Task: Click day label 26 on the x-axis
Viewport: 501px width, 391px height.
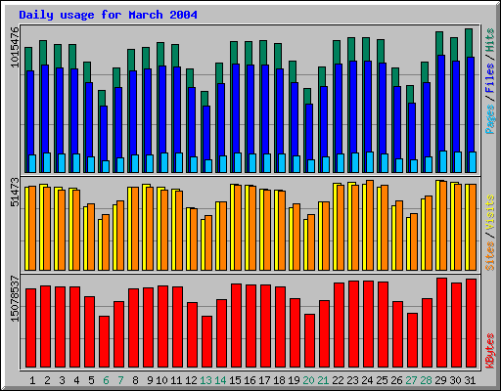Action: point(396,380)
